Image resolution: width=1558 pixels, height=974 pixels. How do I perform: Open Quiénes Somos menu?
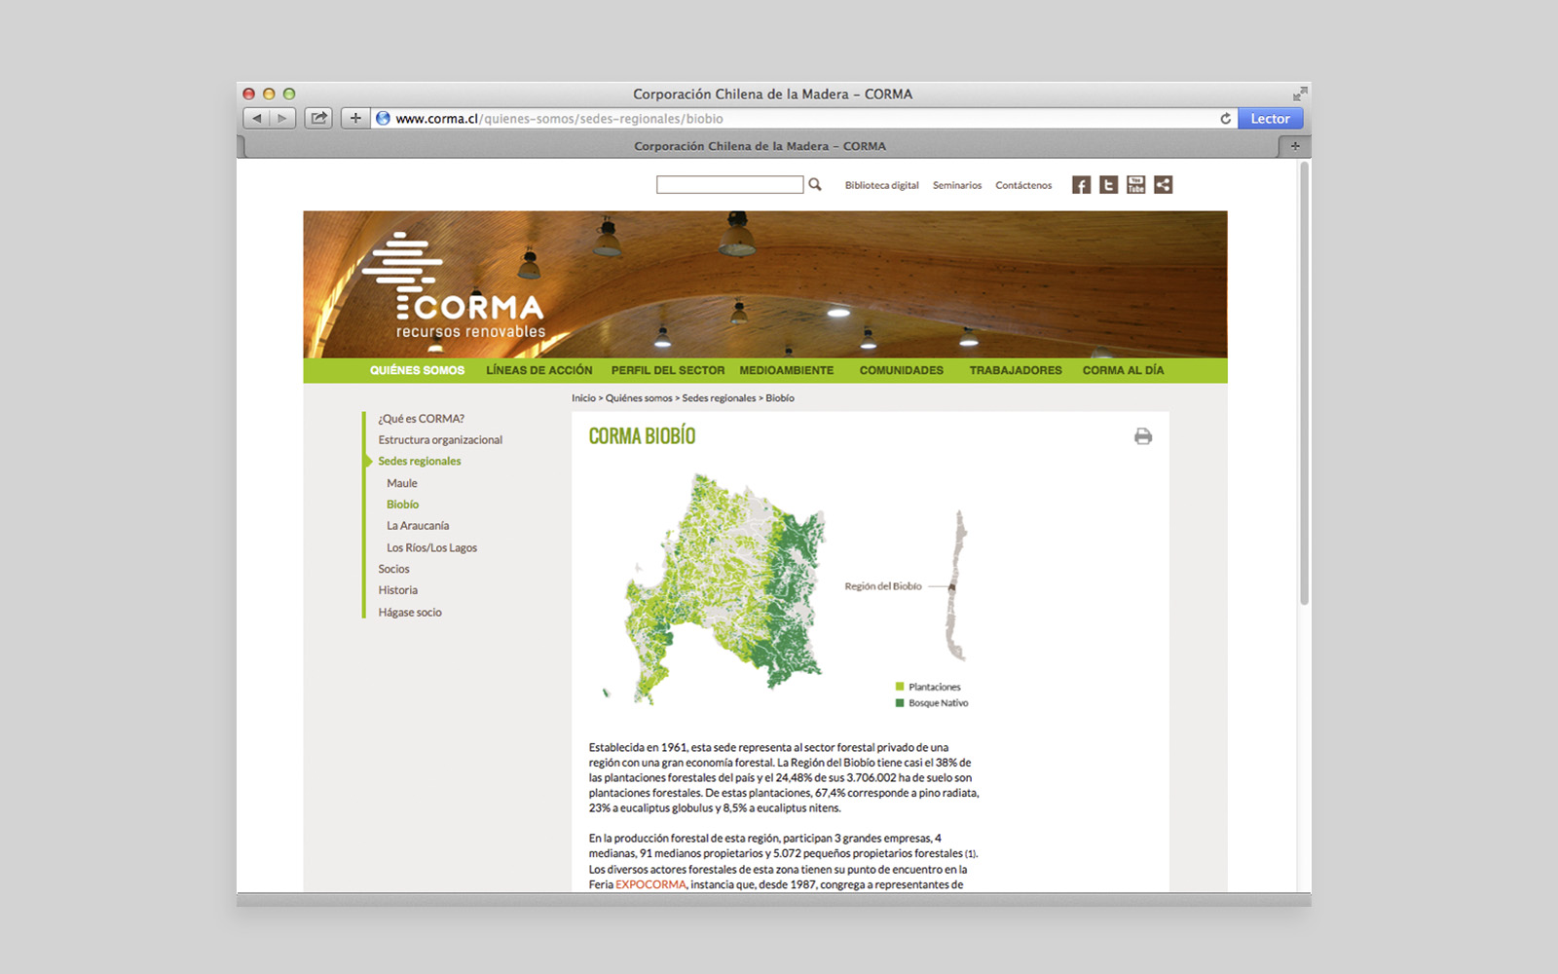click(417, 370)
